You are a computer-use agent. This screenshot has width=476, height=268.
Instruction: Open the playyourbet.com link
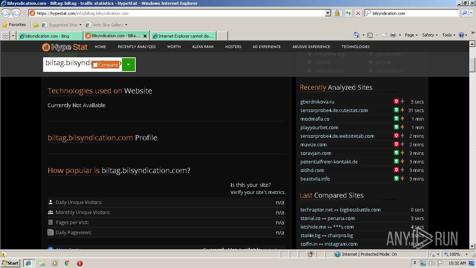coord(319,127)
